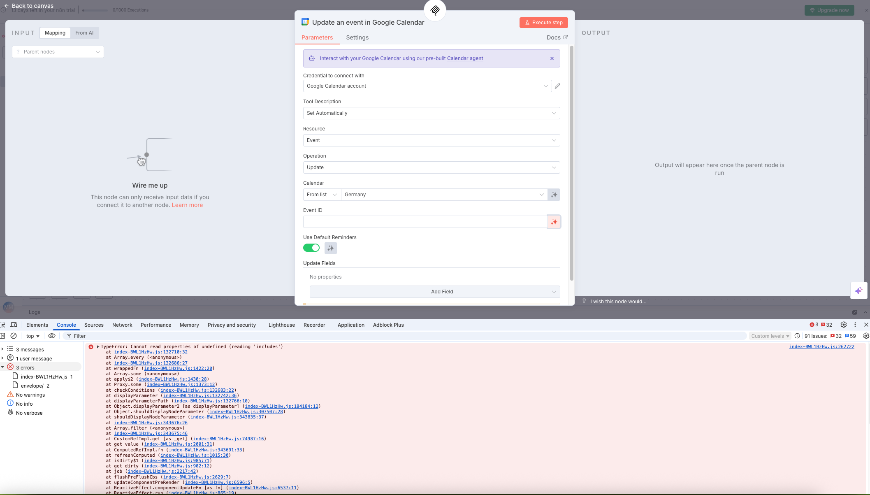
Task: Dismiss the Calendar agent banner
Action: [x=552, y=58]
